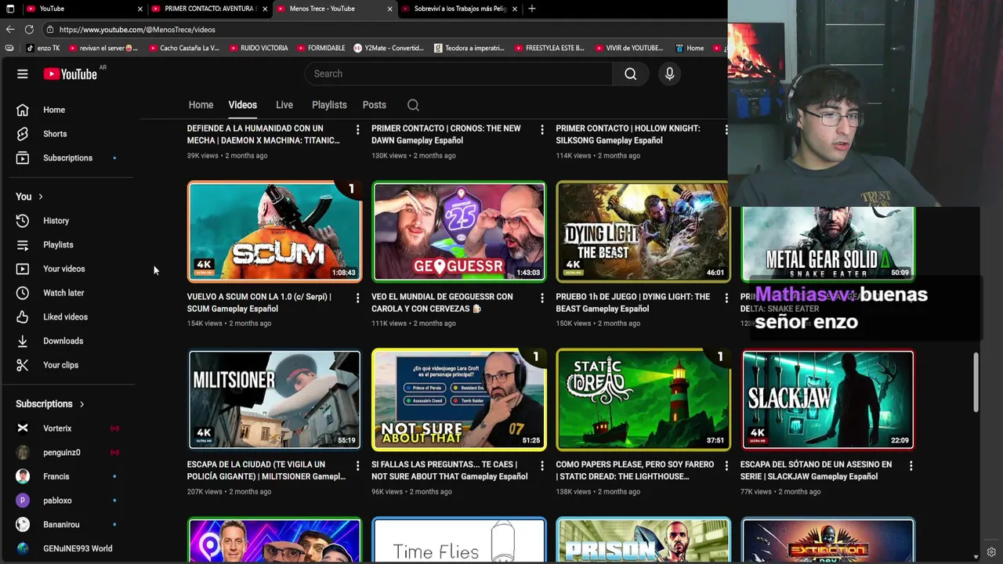This screenshot has height=564, width=1003.
Task: Close the first YouTube browser tab
Action: 140,9
